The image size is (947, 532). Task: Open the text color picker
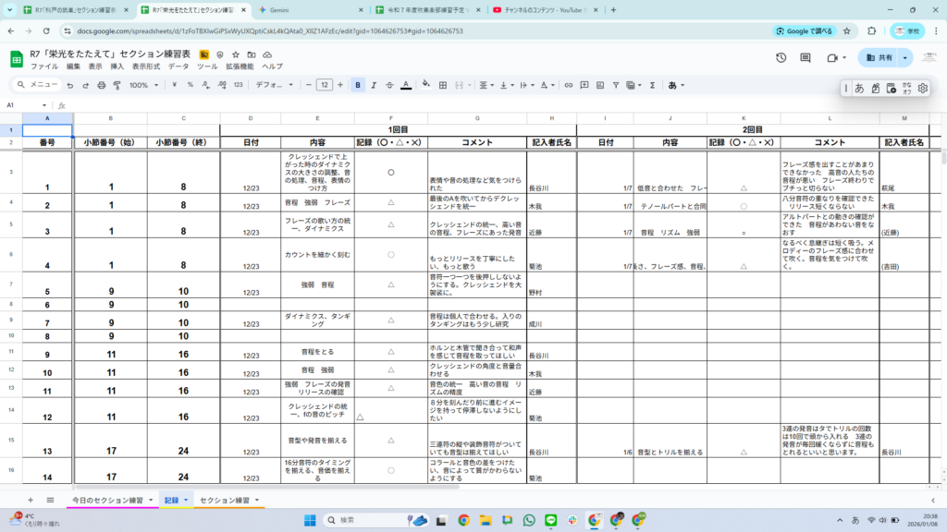405,85
